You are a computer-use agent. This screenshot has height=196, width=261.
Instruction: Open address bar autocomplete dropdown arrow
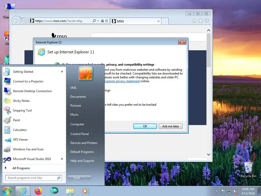pos(98,21)
